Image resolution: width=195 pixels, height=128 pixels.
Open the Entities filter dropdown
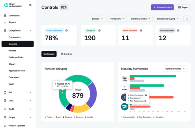pyautogui.click(x=97, y=19)
